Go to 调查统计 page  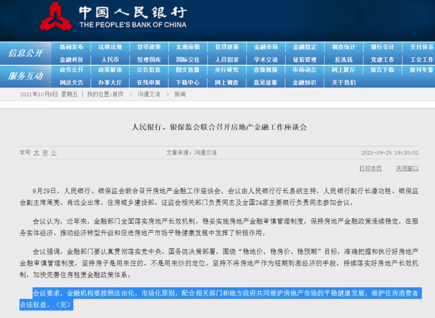344,47
